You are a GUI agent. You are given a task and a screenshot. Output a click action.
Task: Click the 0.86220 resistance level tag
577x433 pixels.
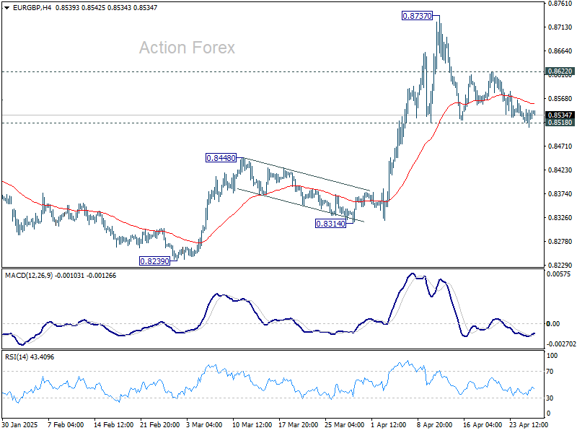point(560,71)
